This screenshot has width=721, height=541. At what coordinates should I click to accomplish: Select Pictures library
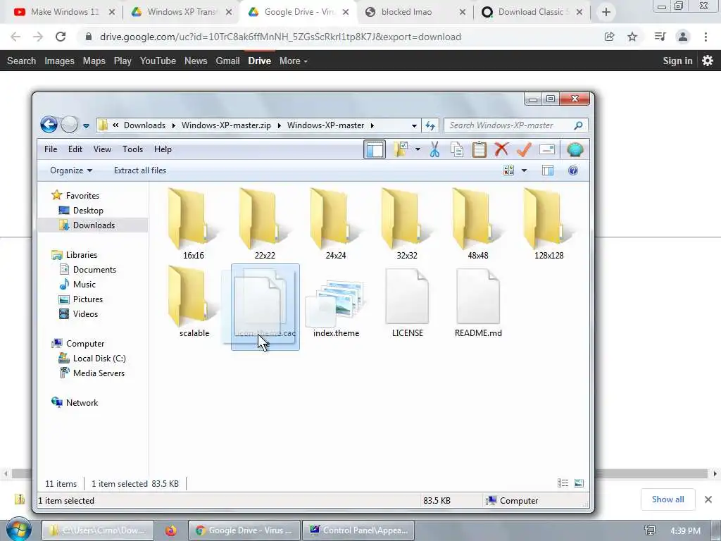(87, 299)
